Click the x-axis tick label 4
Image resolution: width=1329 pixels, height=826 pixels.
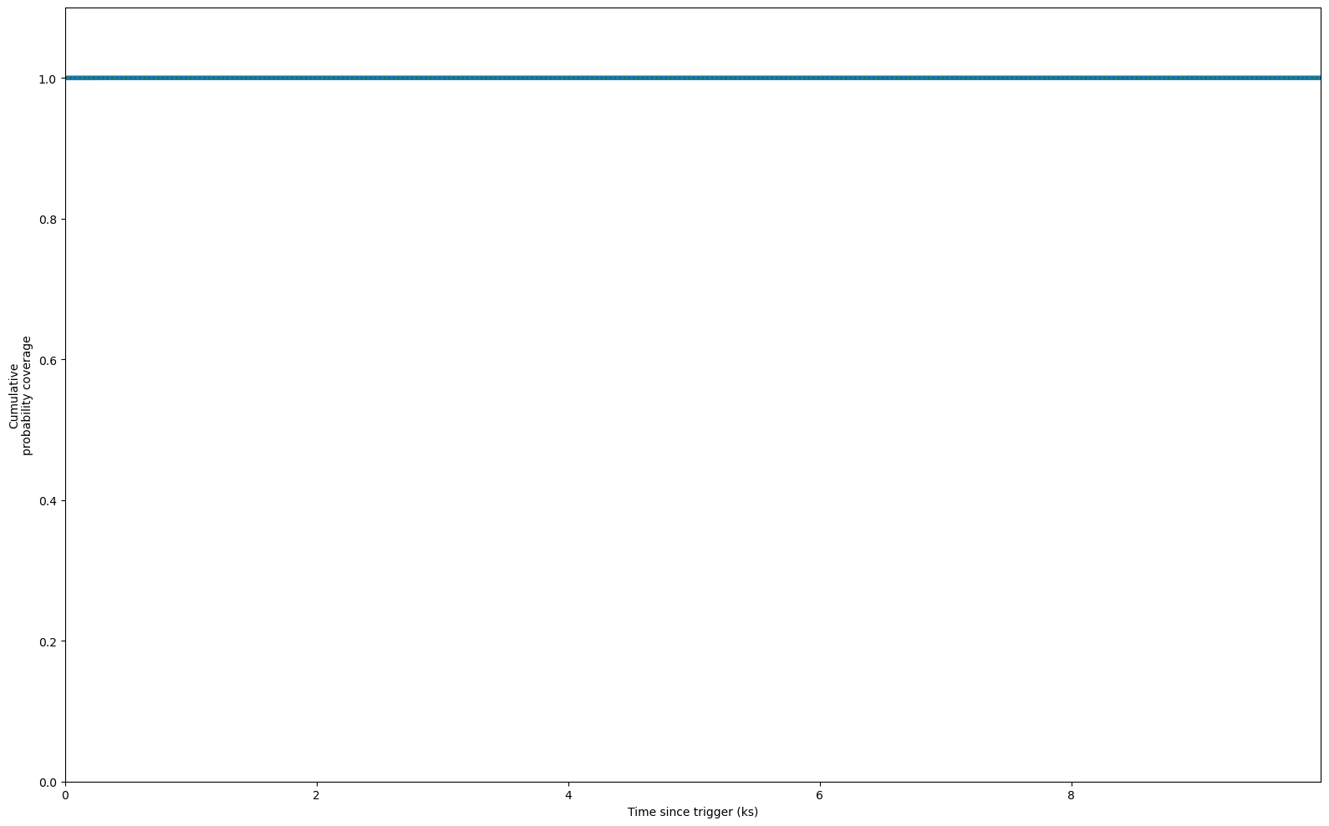click(x=568, y=796)
